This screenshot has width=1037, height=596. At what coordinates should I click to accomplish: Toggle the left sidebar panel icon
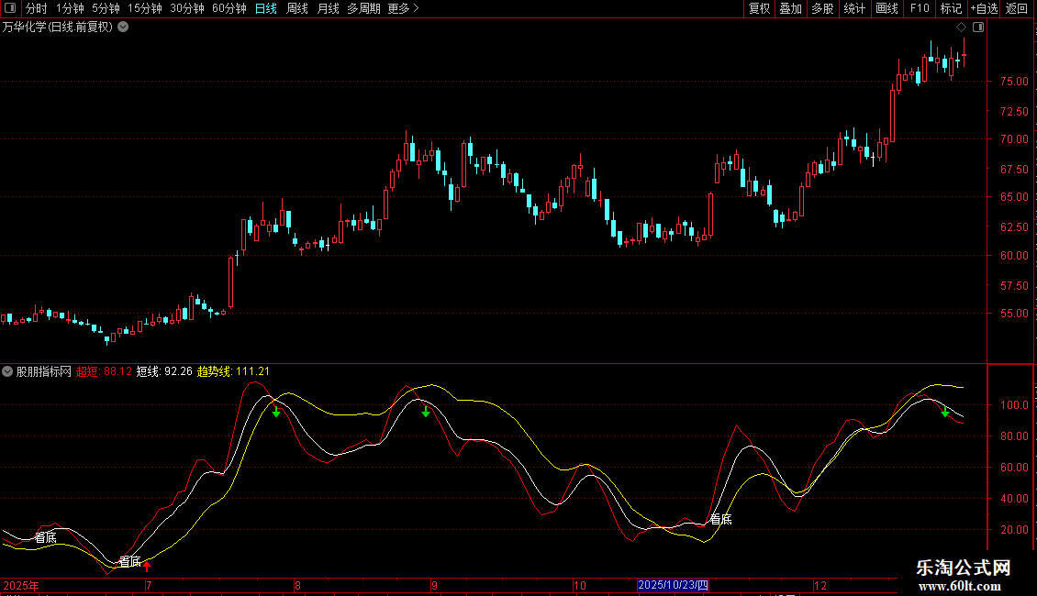(9, 8)
